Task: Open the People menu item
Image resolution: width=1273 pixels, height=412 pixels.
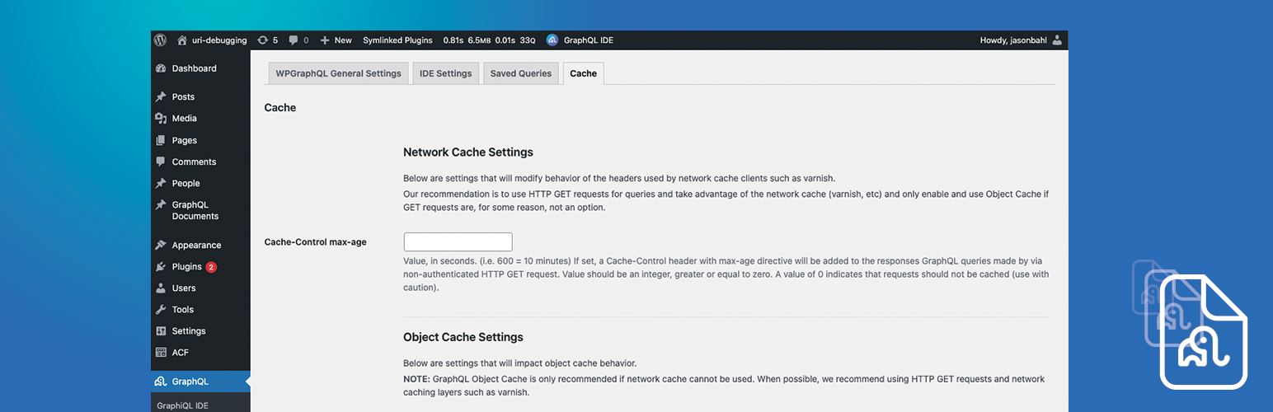Action: point(200,183)
